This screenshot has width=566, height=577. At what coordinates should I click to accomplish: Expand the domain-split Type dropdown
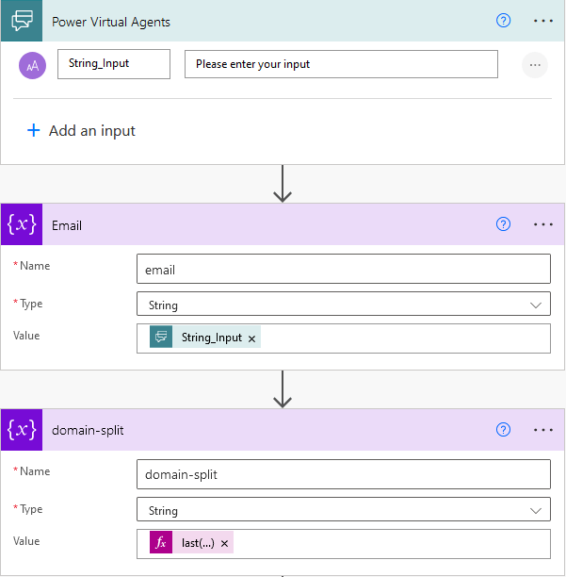click(344, 509)
